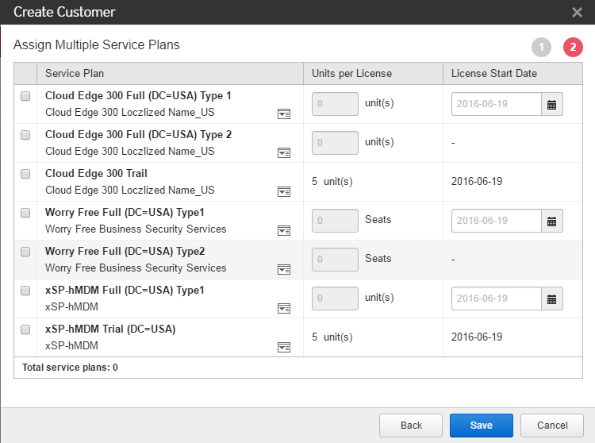The image size is (595, 443).
Task: Open details icon for Worry Free Full Type1
Action: pos(283,231)
